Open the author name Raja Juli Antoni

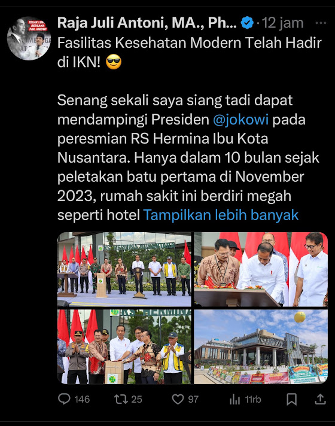(147, 23)
